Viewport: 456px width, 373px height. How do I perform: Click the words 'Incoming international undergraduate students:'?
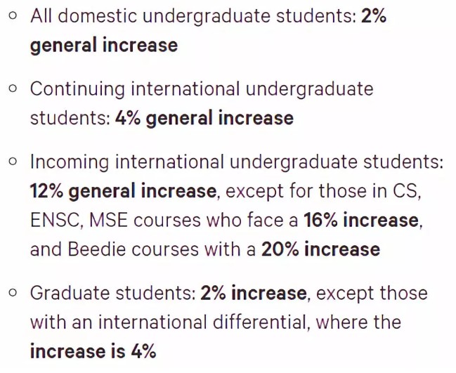[x=237, y=162]
